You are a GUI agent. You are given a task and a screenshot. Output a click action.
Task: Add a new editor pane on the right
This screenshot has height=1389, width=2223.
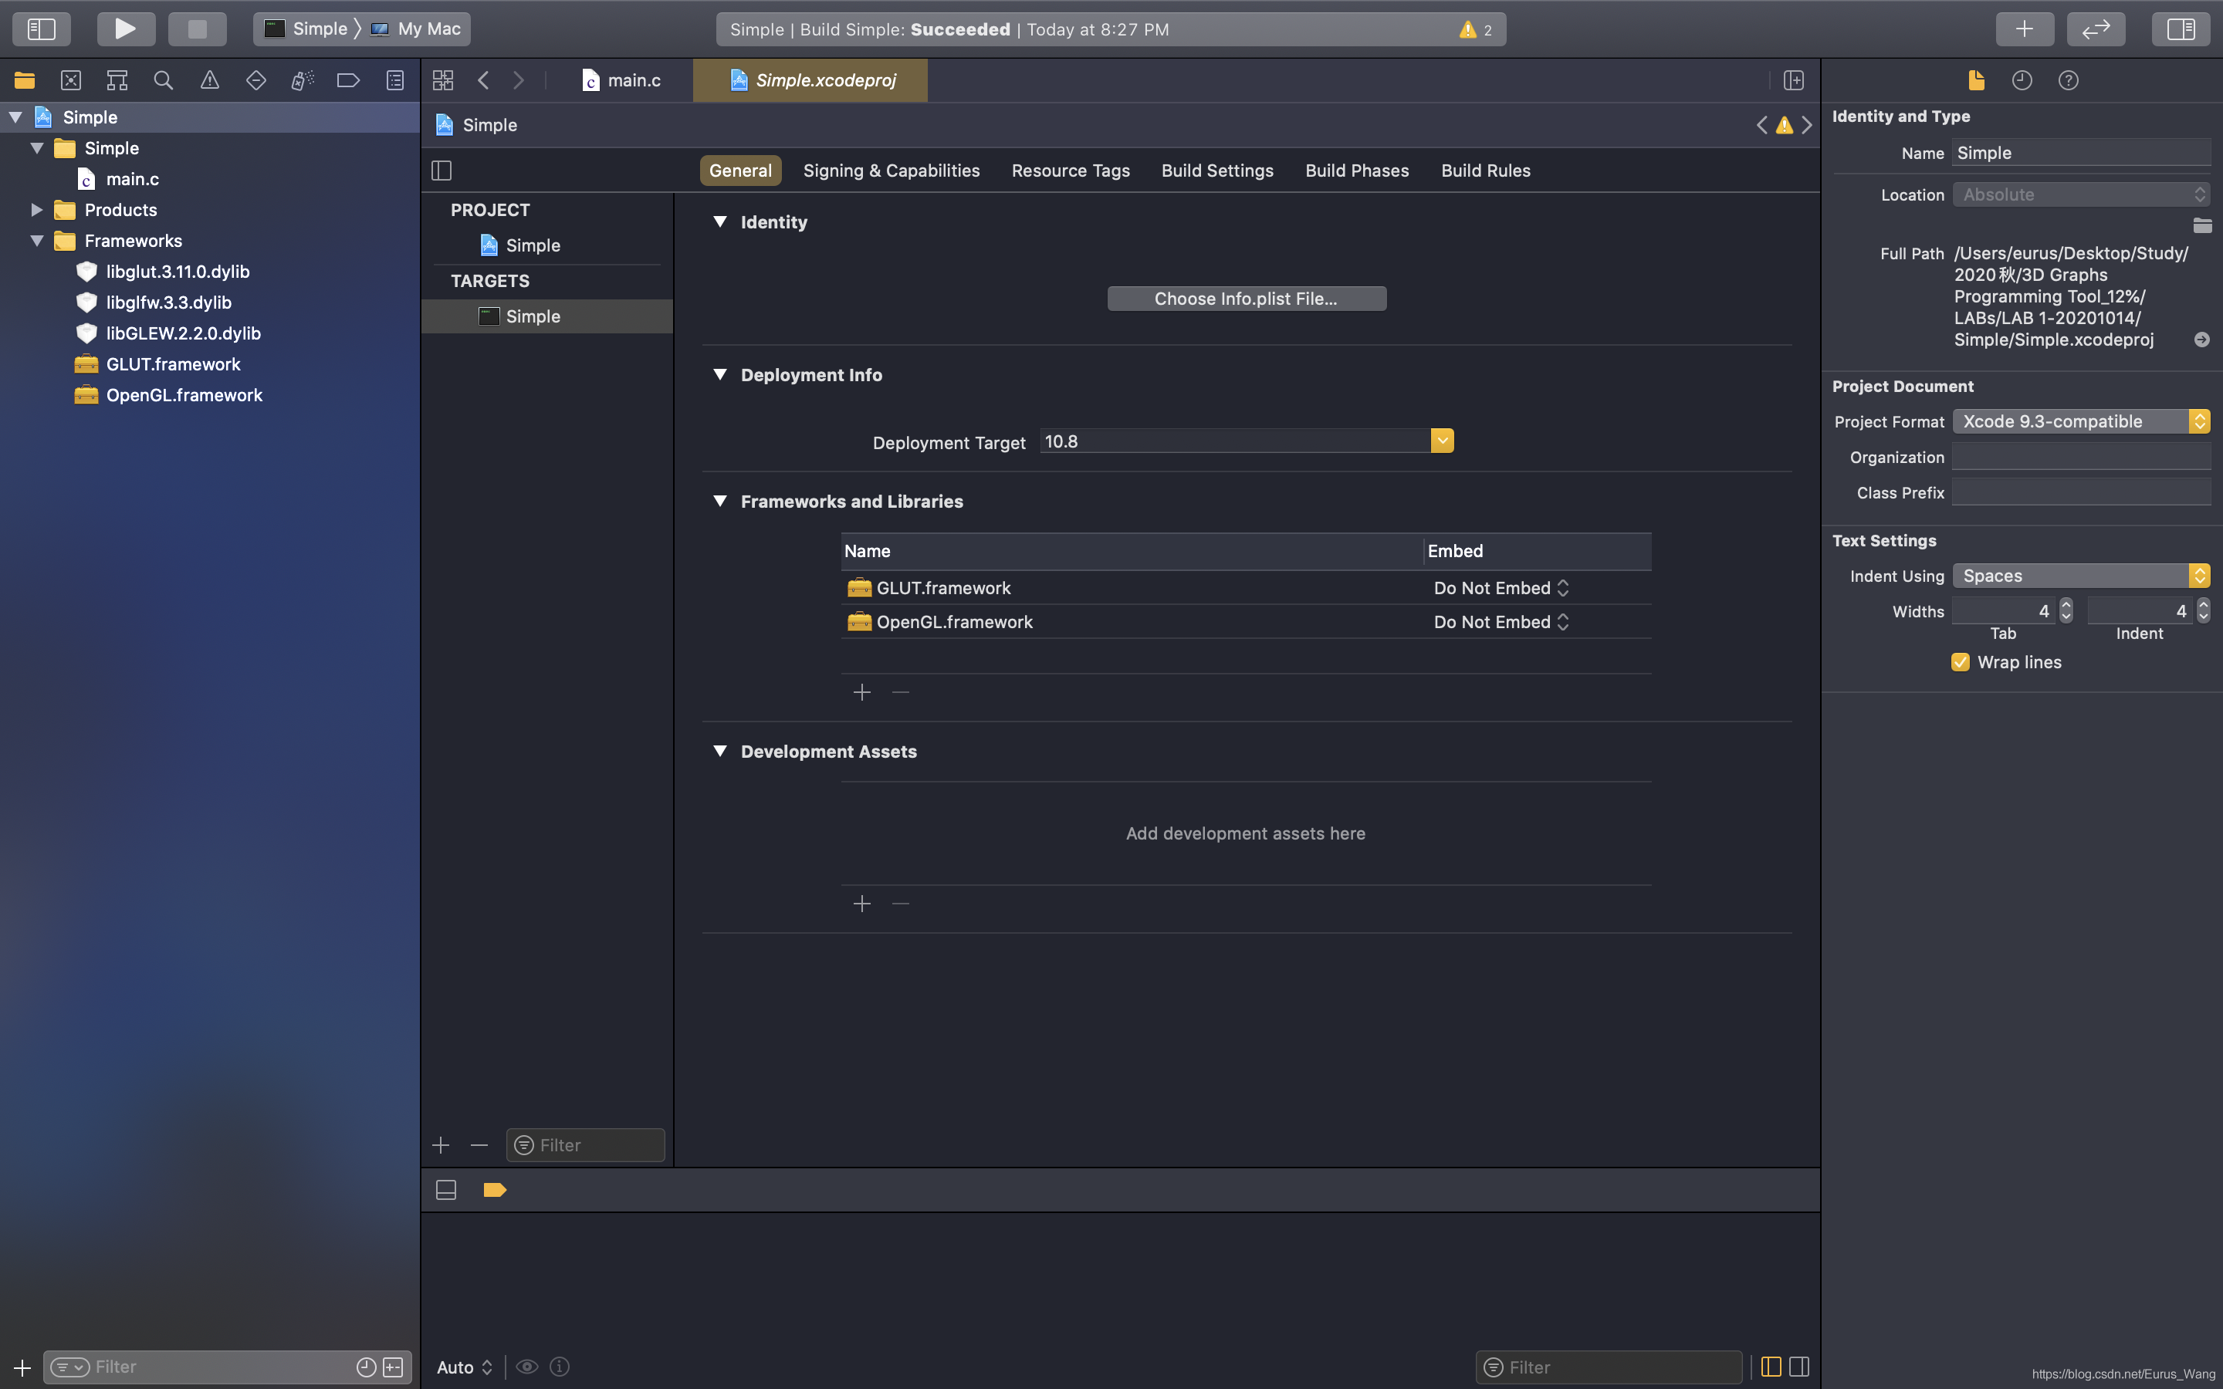coord(1793,80)
